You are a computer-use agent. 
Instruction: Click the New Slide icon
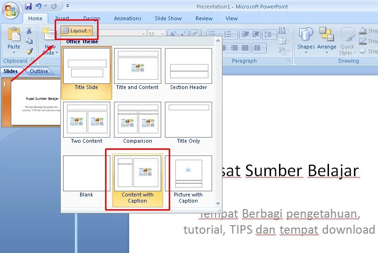[x=49, y=34]
